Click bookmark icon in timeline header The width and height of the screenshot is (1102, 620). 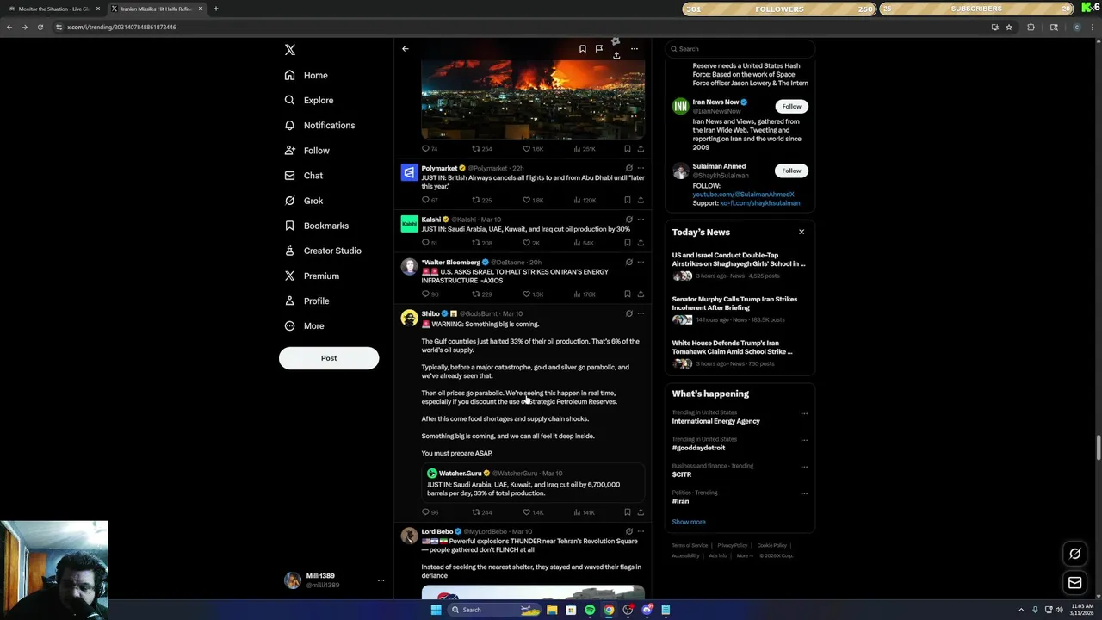(x=583, y=49)
